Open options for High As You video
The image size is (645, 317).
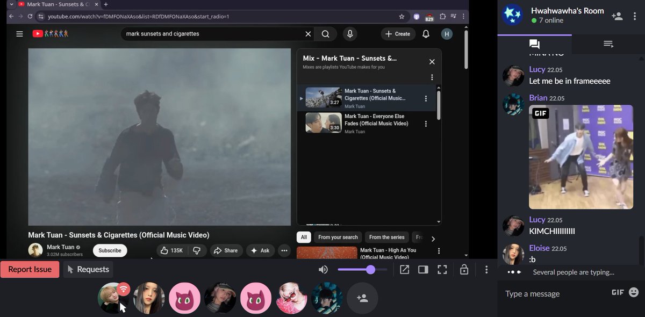pyautogui.click(x=439, y=251)
